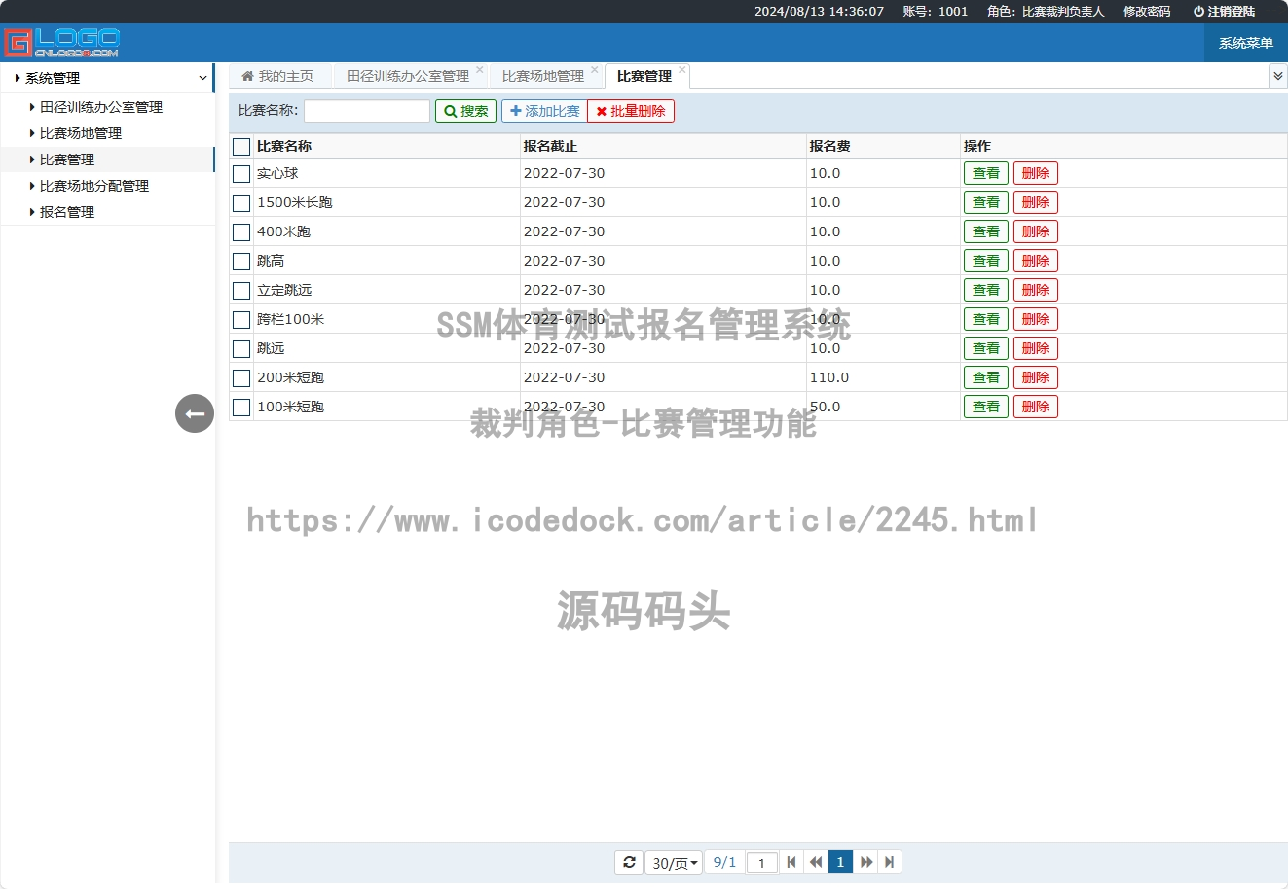Check the 立定跳远 row checkbox
Image resolution: width=1288 pixels, height=889 pixels.
click(x=241, y=291)
